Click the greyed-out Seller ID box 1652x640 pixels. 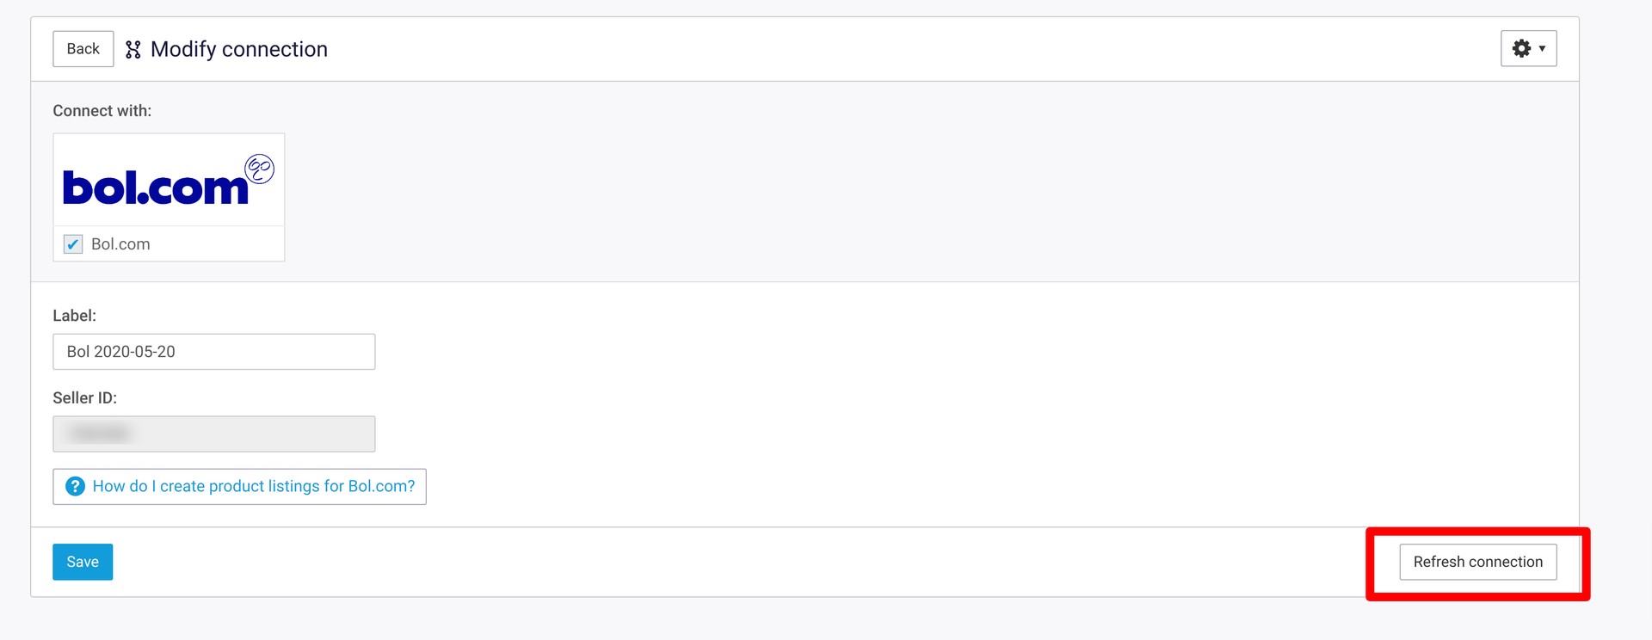pos(214,434)
